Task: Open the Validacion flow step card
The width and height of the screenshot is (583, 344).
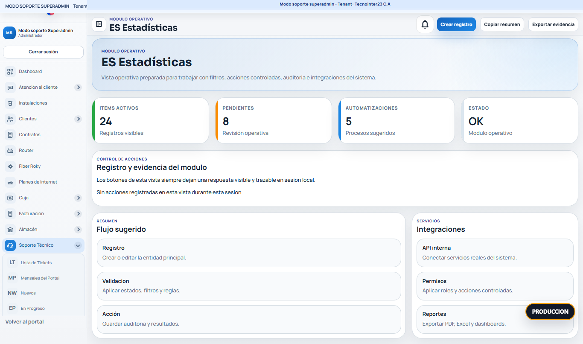Action: (249, 286)
